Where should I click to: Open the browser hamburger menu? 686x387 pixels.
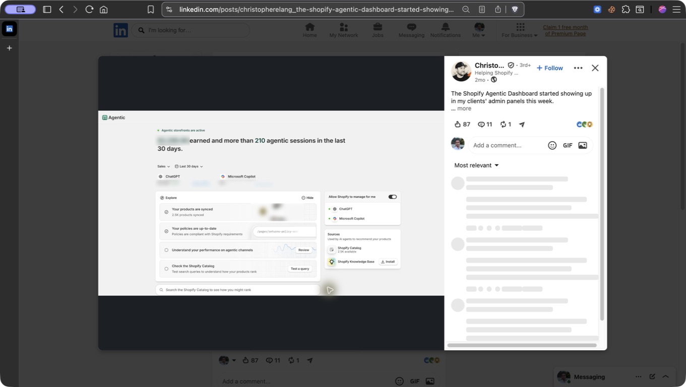[676, 10]
